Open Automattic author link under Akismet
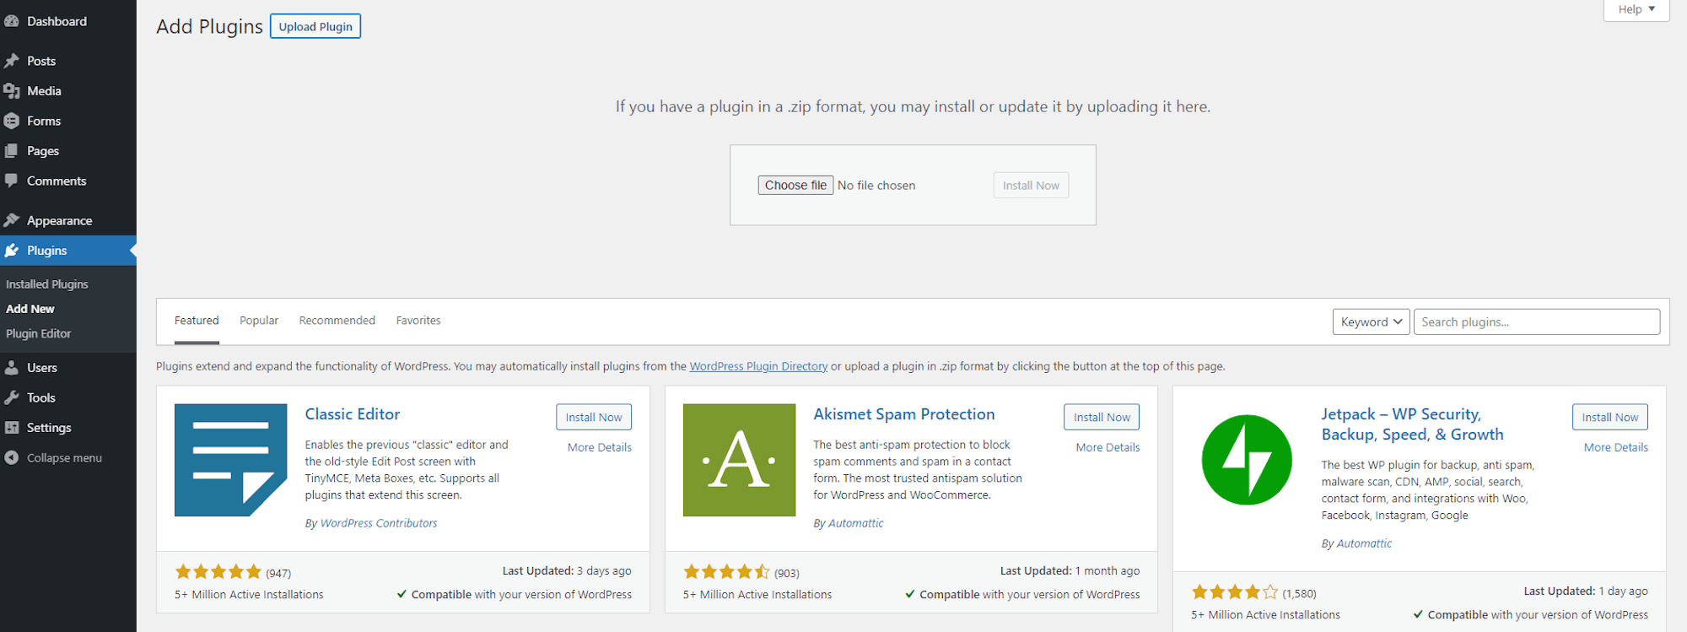 [856, 523]
